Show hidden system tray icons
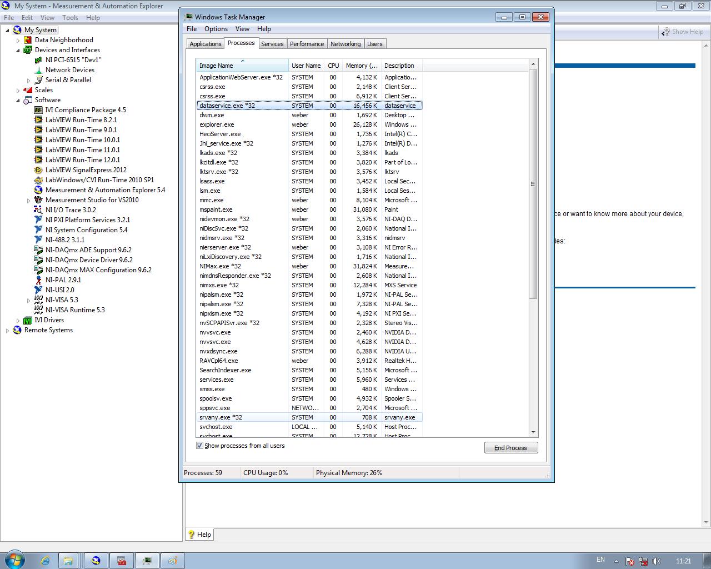The width and height of the screenshot is (711, 569). click(x=616, y=561)
